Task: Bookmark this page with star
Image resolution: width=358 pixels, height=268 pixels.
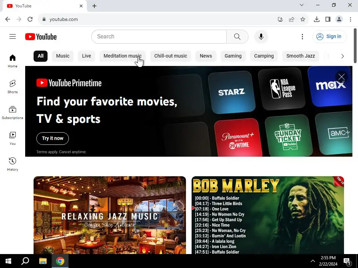Action: (303, 19)
